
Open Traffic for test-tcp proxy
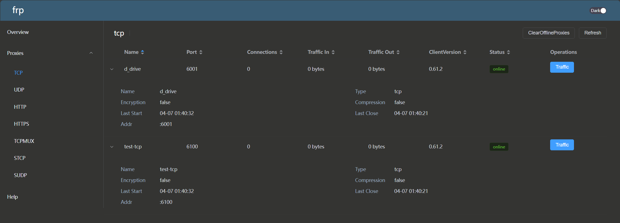[562, 145]
